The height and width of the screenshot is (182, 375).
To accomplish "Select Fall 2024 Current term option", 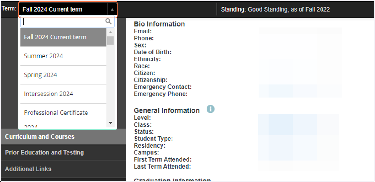I will tap(63, 37).
